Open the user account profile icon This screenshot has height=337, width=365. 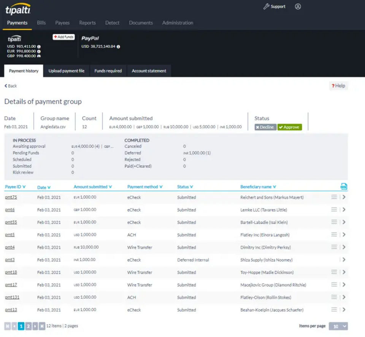click(298, 6)
